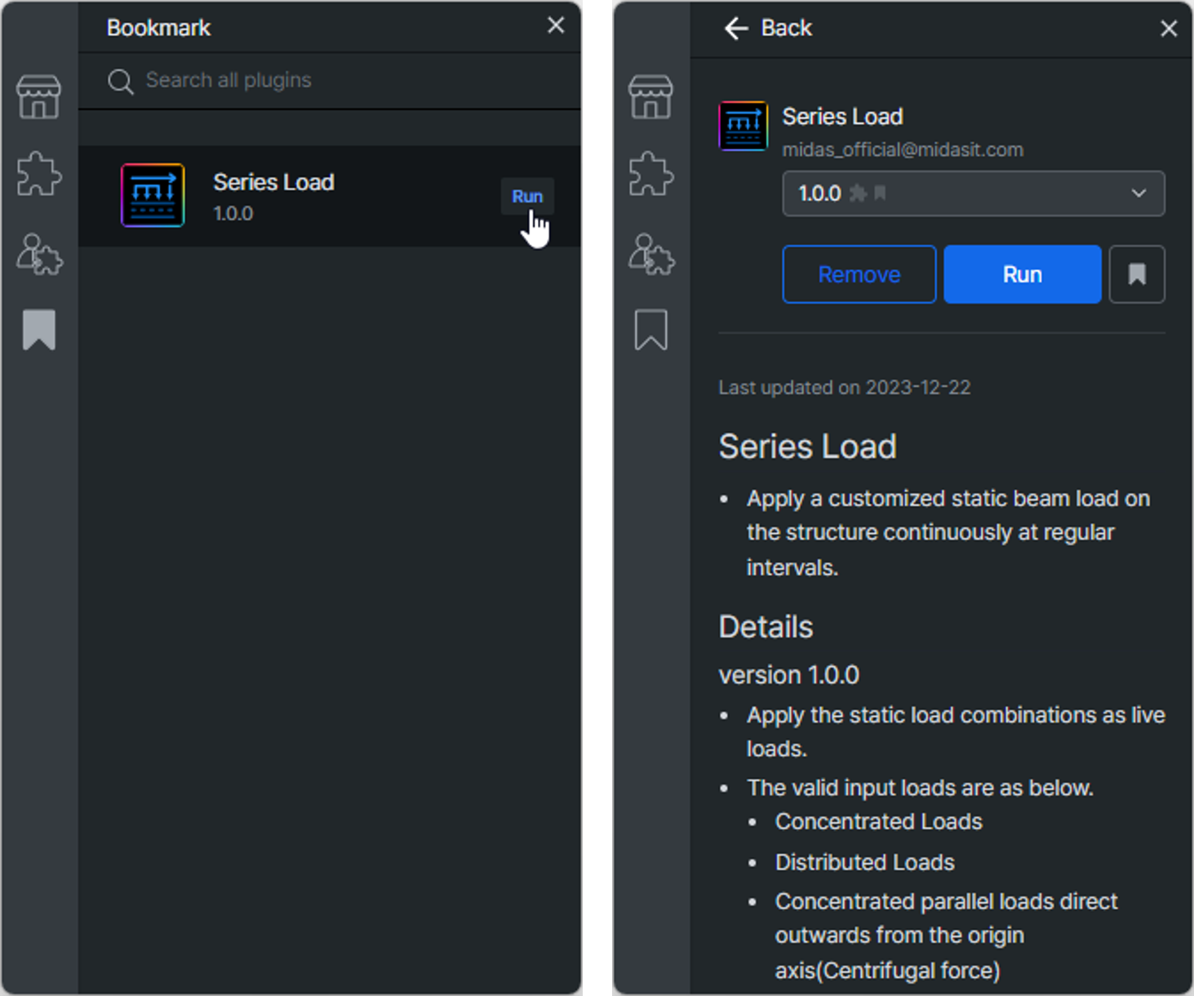
Task: Click Series Load icon in details header
Action: pyautogui.click(x=743, y=127)
